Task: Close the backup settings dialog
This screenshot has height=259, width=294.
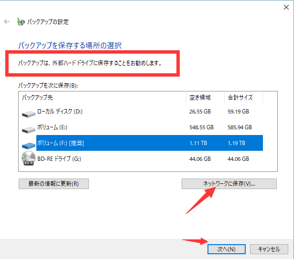Action: click(286, 7)
